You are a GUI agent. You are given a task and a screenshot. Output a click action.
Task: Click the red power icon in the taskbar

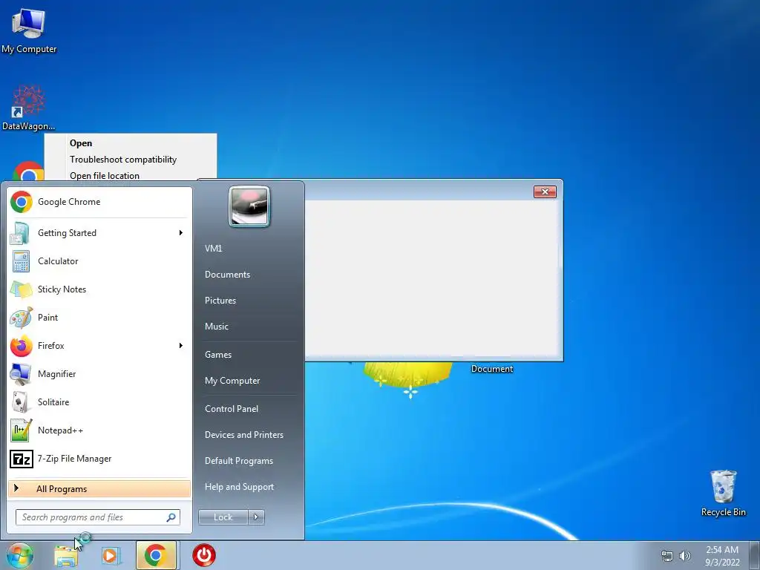(x=204, y=555)
